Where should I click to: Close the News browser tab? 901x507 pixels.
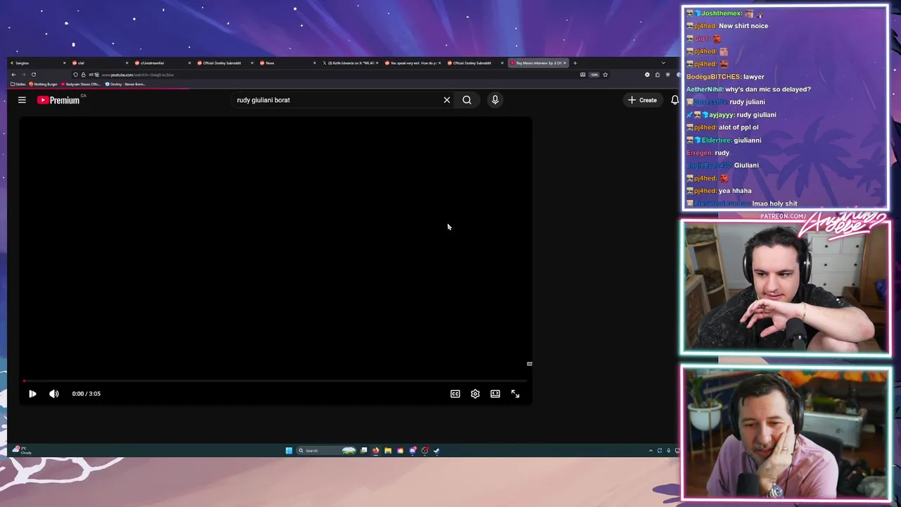[315, 63]
